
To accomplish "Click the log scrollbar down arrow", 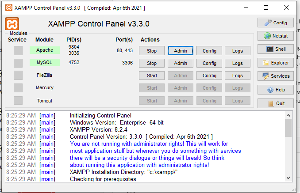I will pos(288,178).
